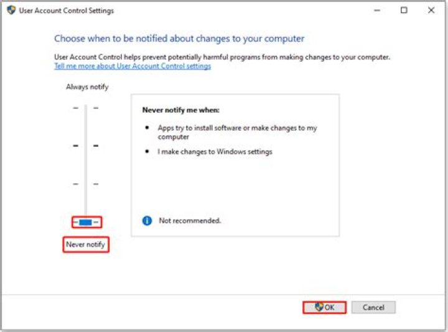Click the 'Never notify me when:' heading

(181, 110)
